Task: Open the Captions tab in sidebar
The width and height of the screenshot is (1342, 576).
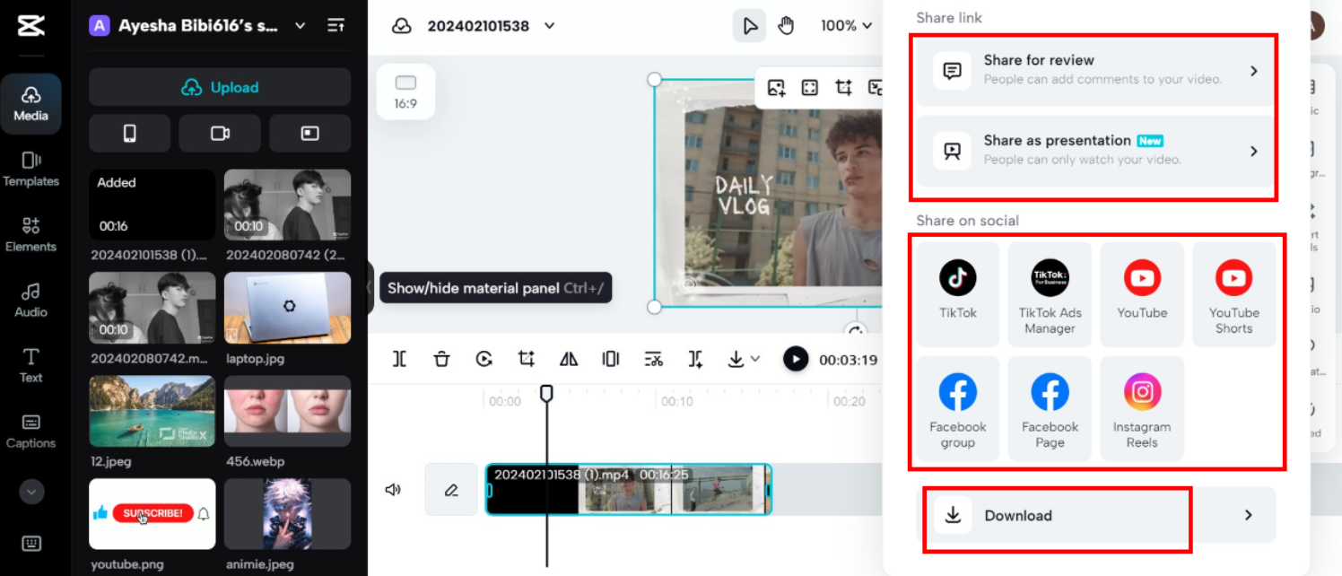Action: click(30, 431)
